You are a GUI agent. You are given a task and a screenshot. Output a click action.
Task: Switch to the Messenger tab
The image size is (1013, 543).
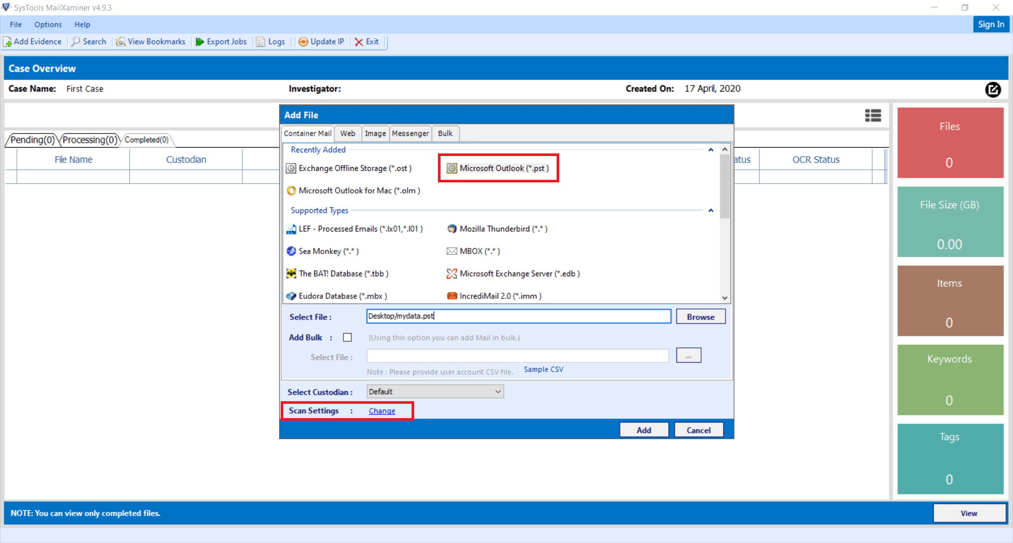click(410, 133)
